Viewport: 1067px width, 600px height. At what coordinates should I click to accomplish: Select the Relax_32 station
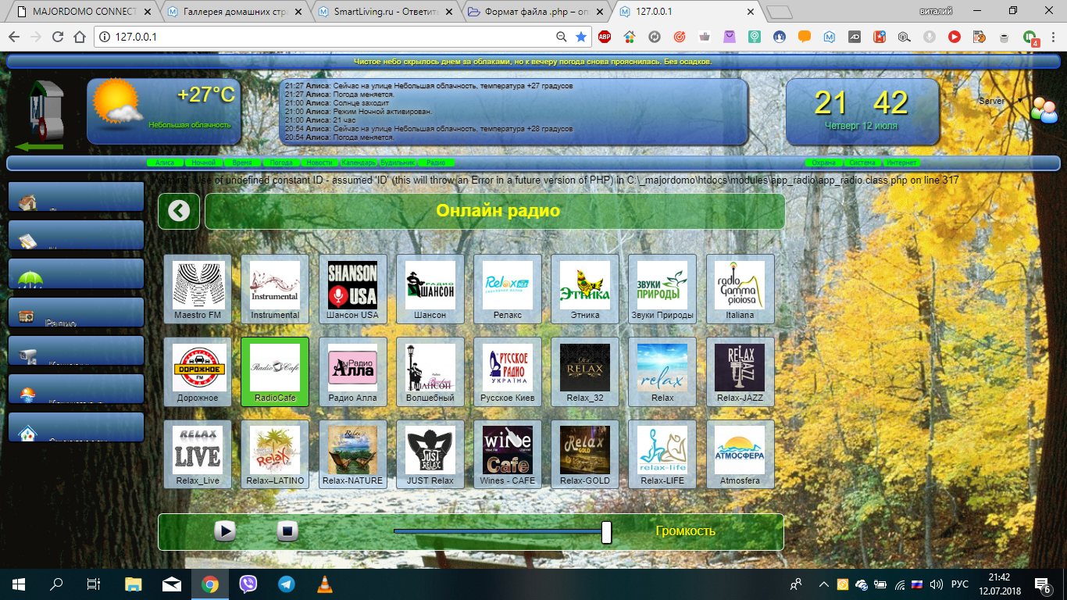(585, 372)
